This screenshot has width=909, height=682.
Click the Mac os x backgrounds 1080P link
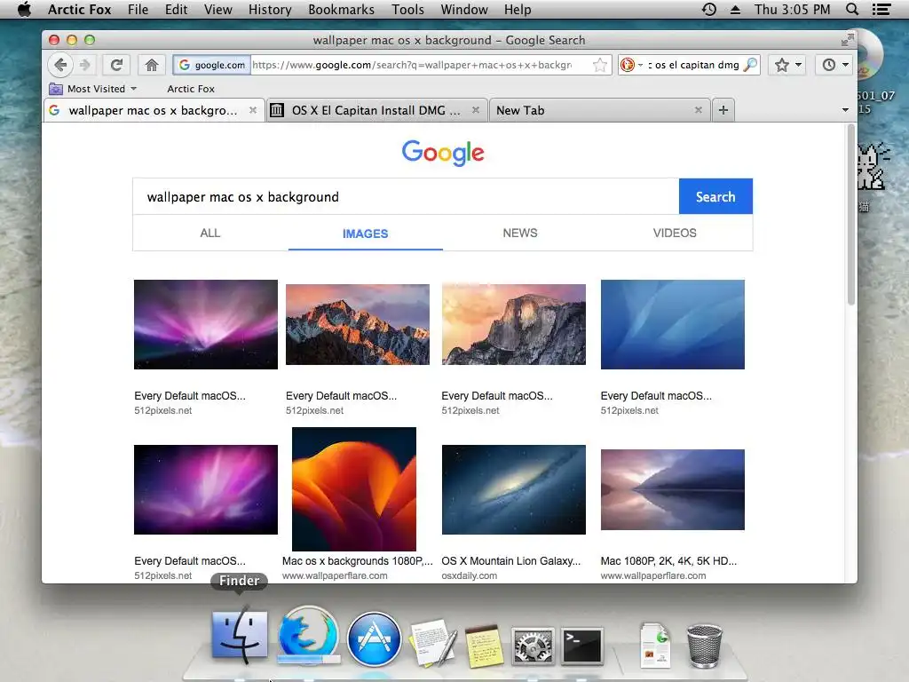point(357,561)
